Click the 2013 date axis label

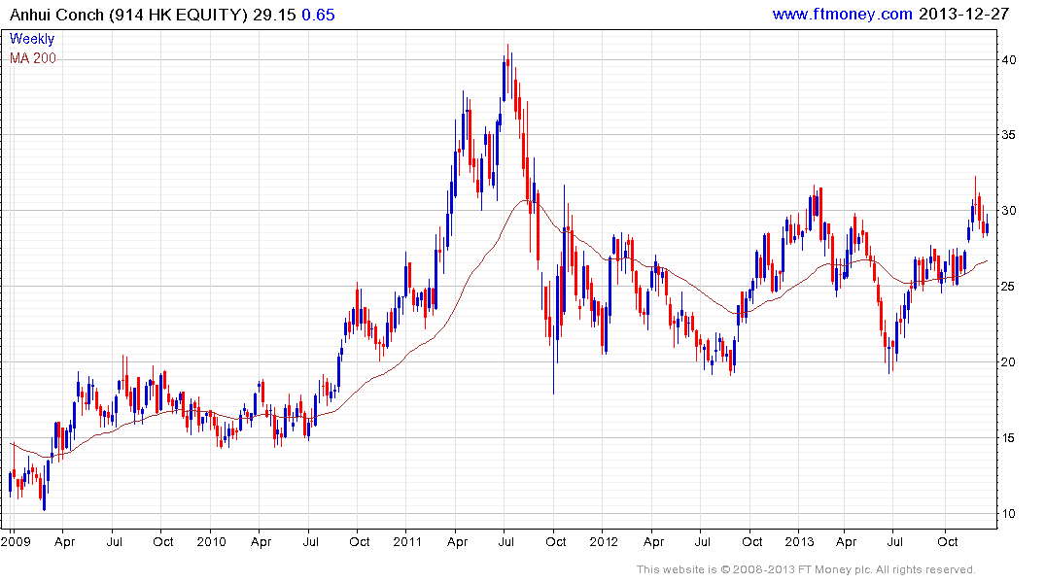click(x=799, y=541)
